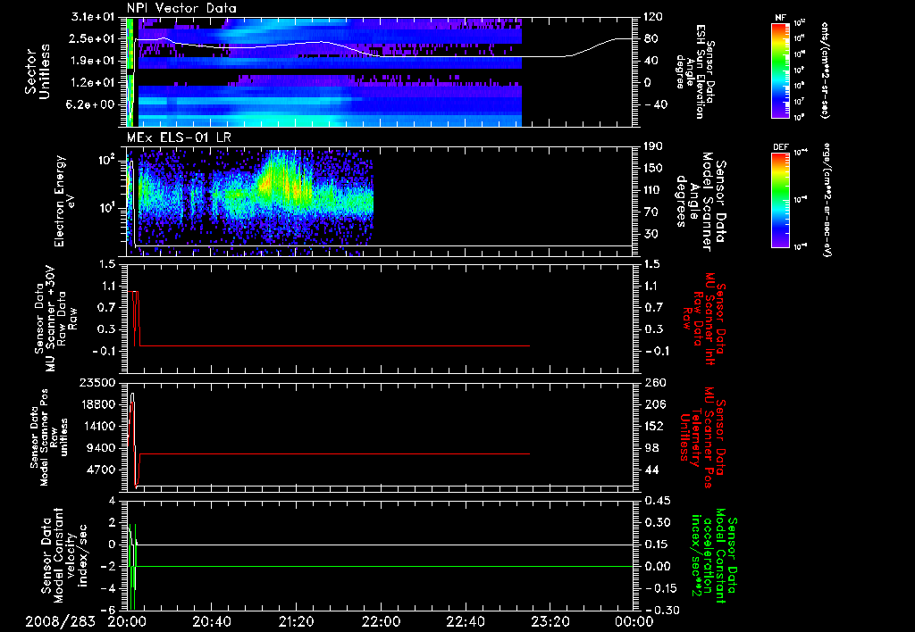Click the 23:20 time axis label
Viewport: 915px width, 632px height.
pos(550,621)
